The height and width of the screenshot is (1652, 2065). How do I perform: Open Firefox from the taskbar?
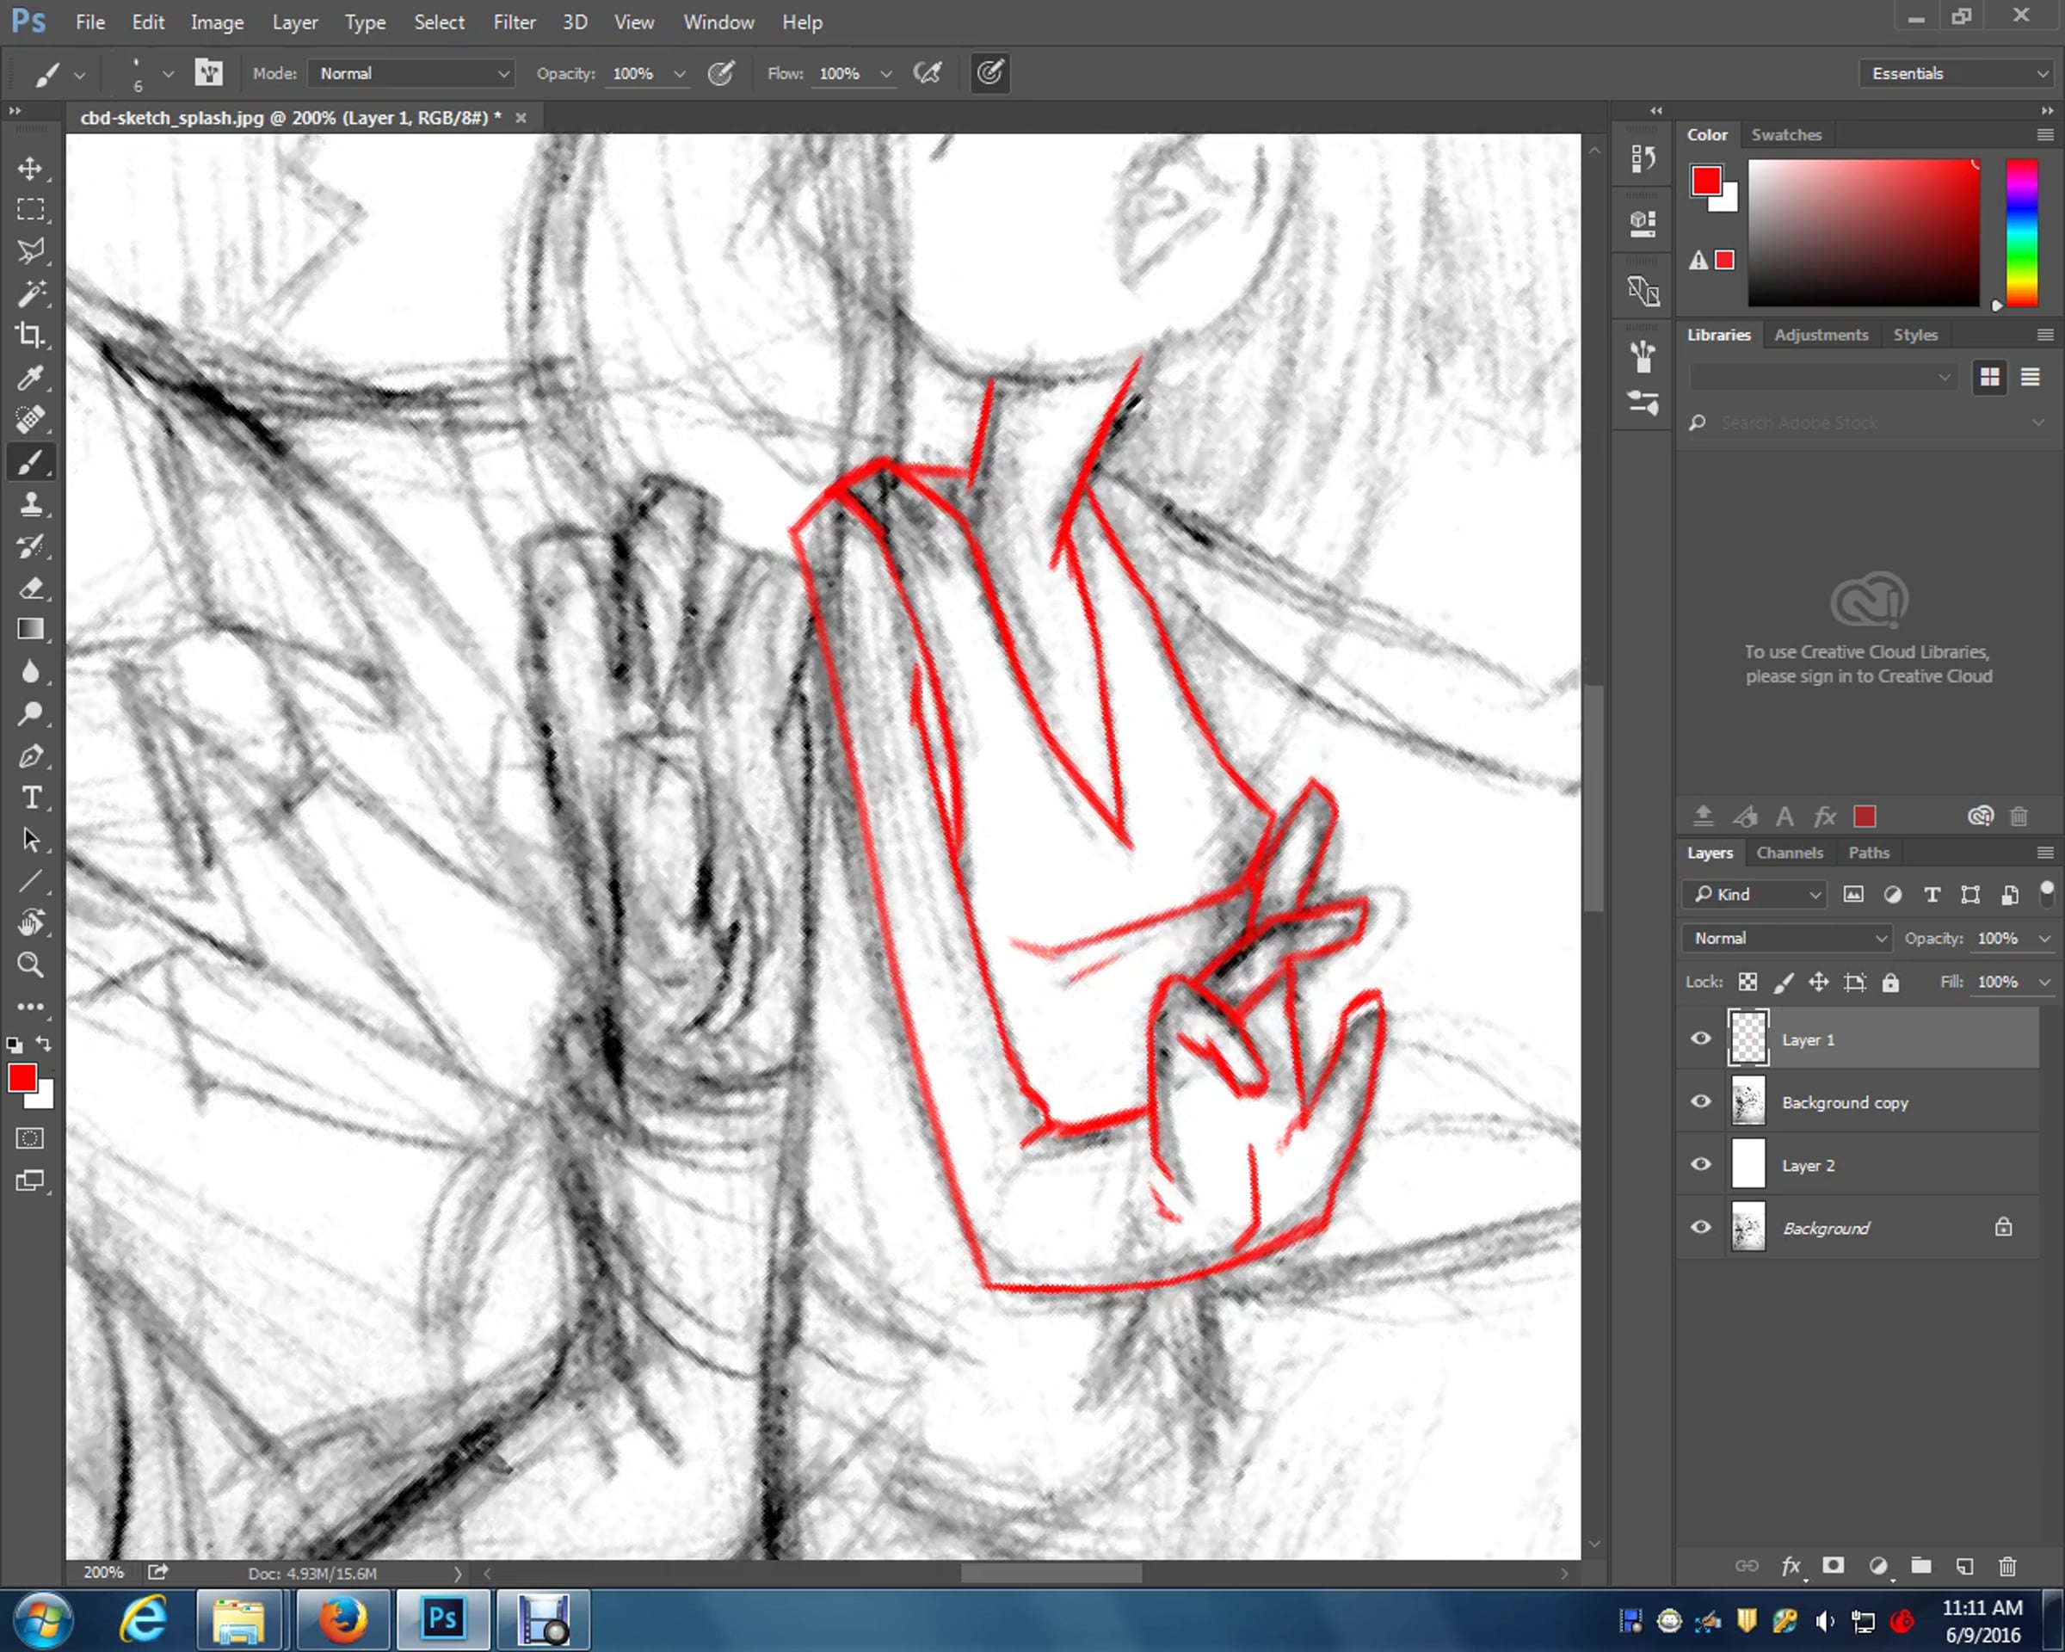pyautogui.click(x=342, y=1619)
